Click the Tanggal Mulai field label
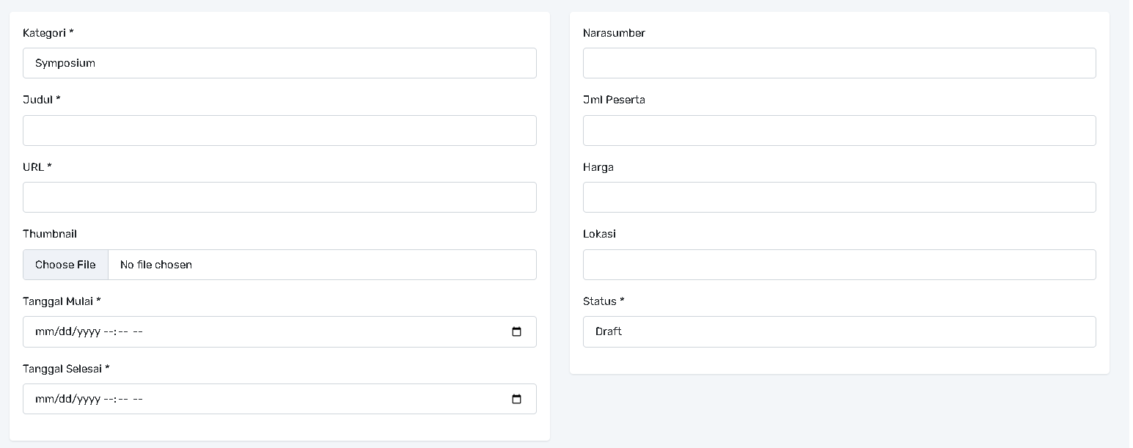 click(x=62, y=301)
